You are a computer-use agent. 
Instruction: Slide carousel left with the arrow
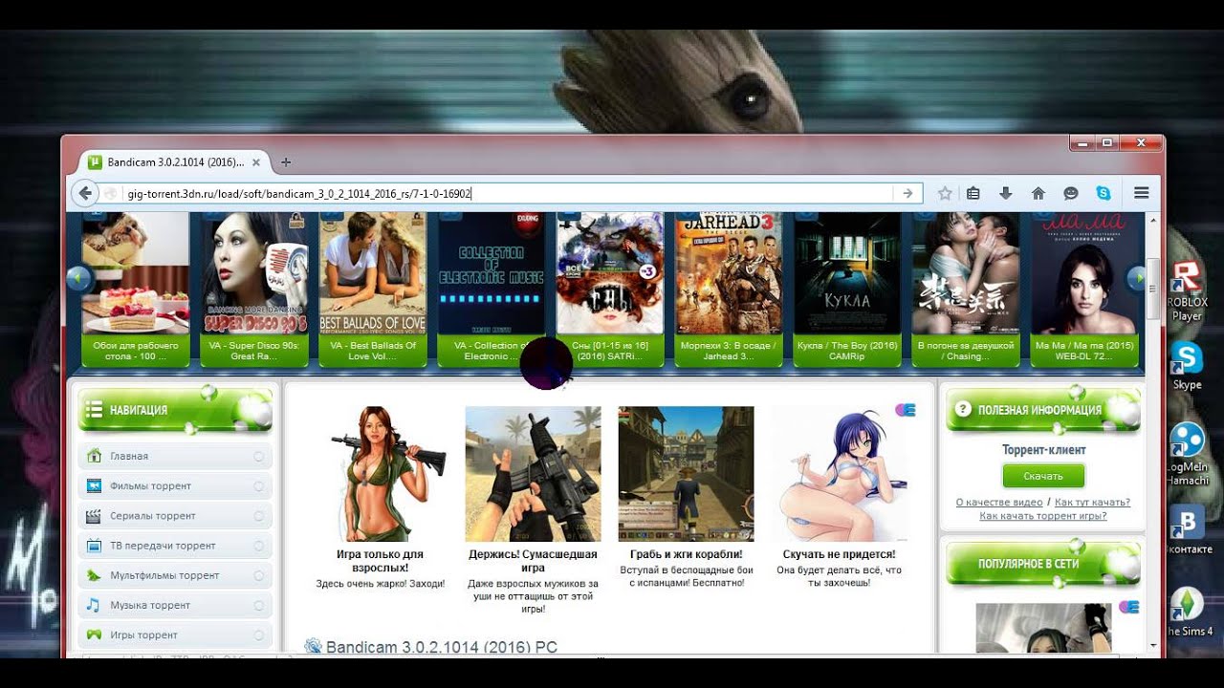pyautogui.click(x=78, y=279)
